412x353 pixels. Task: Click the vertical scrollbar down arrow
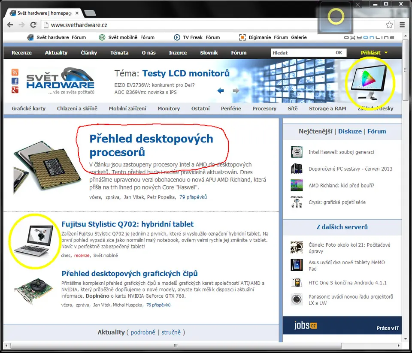coord(406,338)
